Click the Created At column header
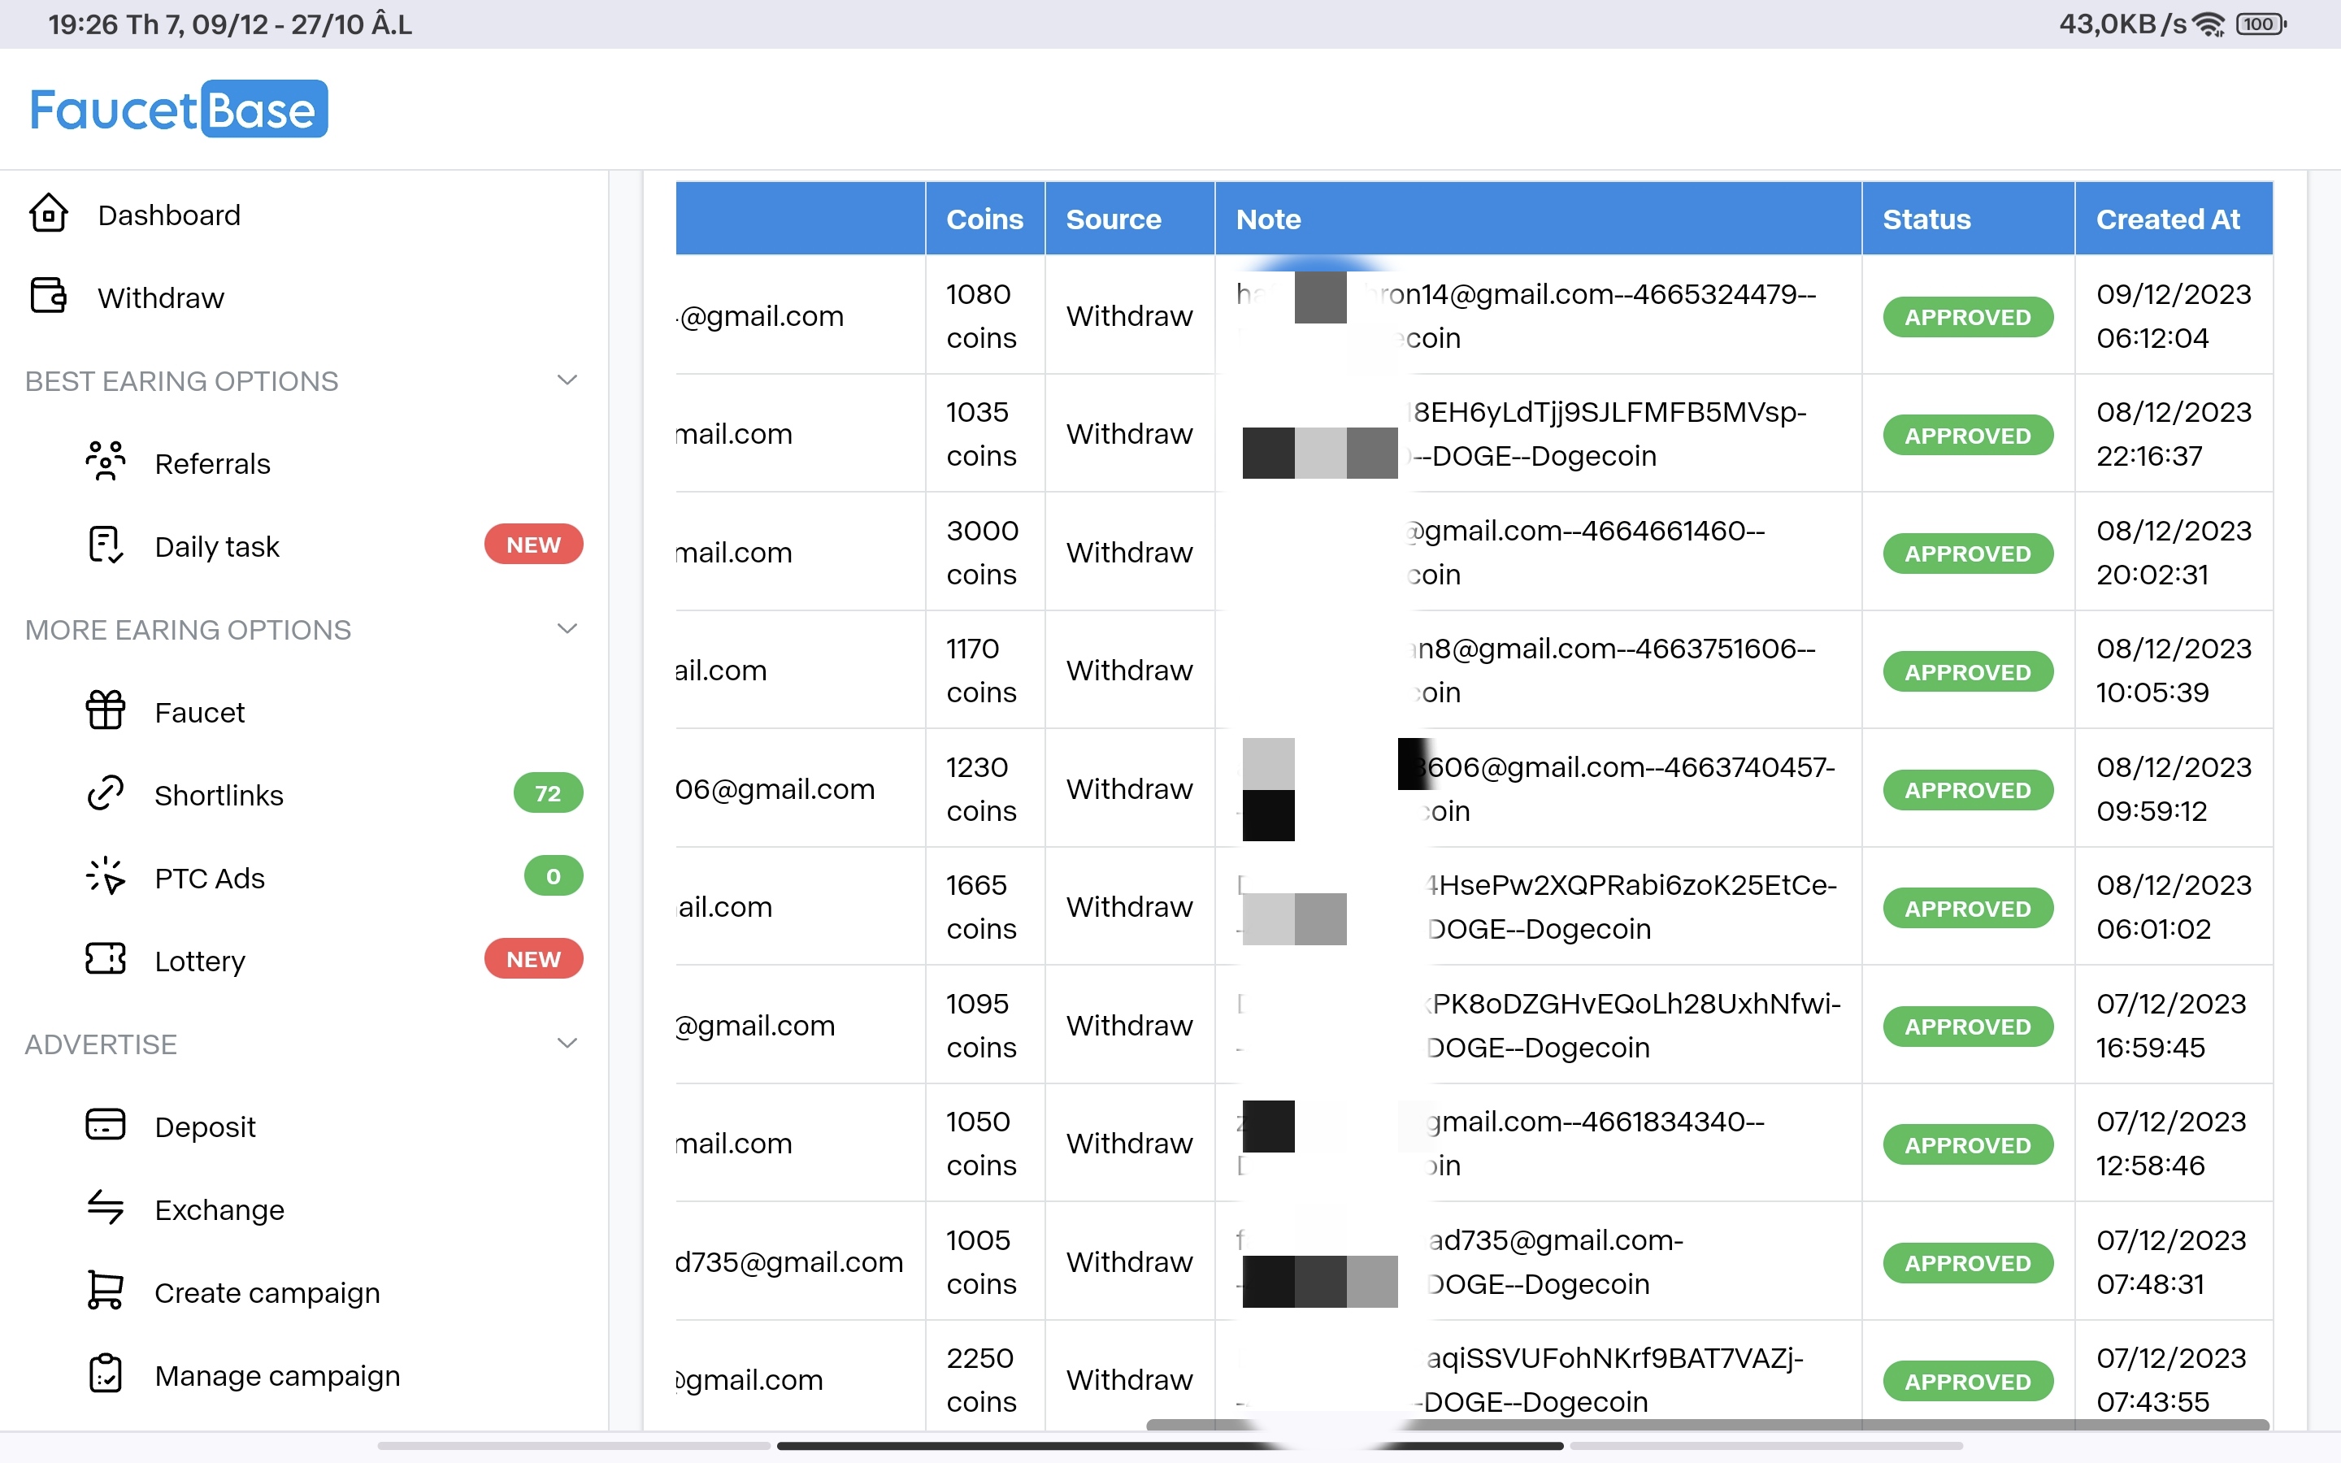Screen dimensions: 2341x1463 pyautogui.click(x=2167, y=219)
